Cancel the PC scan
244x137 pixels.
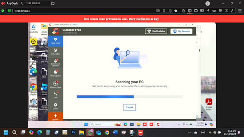[x=129, y=107]
